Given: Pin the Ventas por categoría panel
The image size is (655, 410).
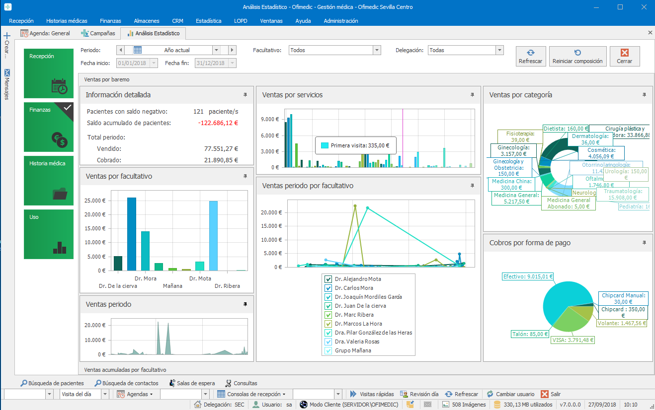Looking at the screenshot, I should 644,94.
